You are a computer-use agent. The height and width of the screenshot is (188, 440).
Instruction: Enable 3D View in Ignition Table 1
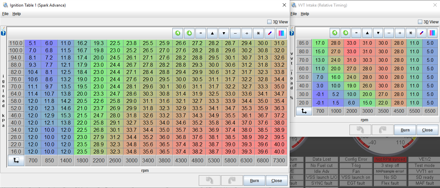(x=270, y=22)
